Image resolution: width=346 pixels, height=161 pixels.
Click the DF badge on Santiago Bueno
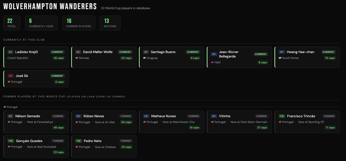point(146,52)
